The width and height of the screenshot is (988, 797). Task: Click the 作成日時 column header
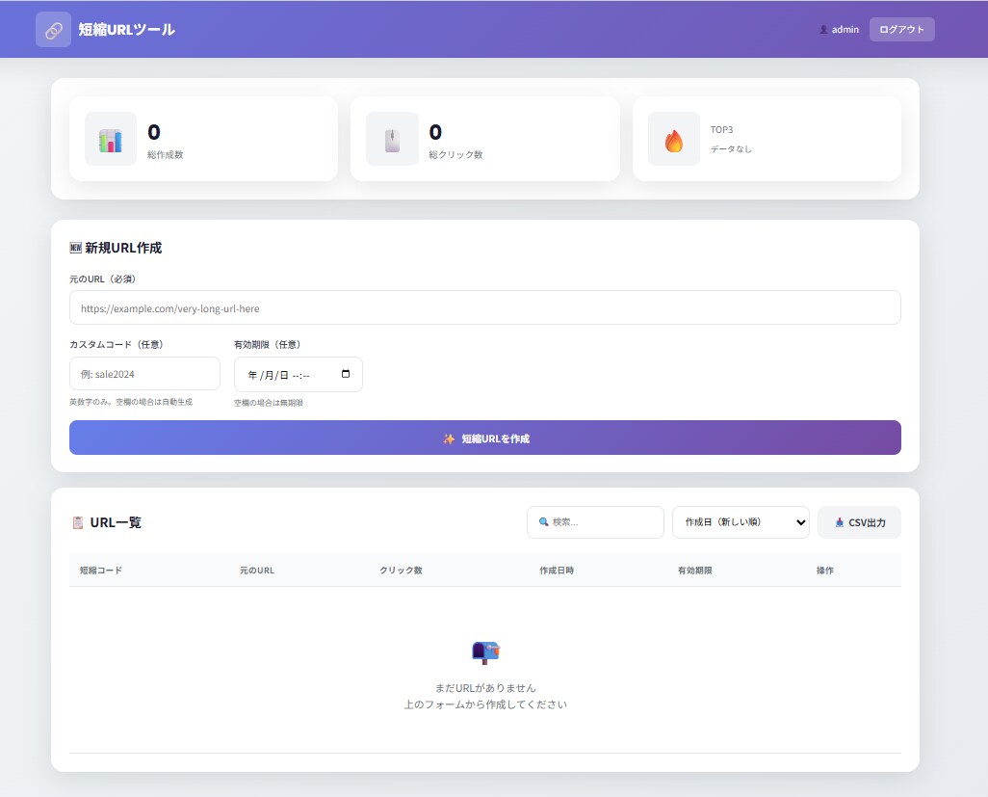point(557,571)
